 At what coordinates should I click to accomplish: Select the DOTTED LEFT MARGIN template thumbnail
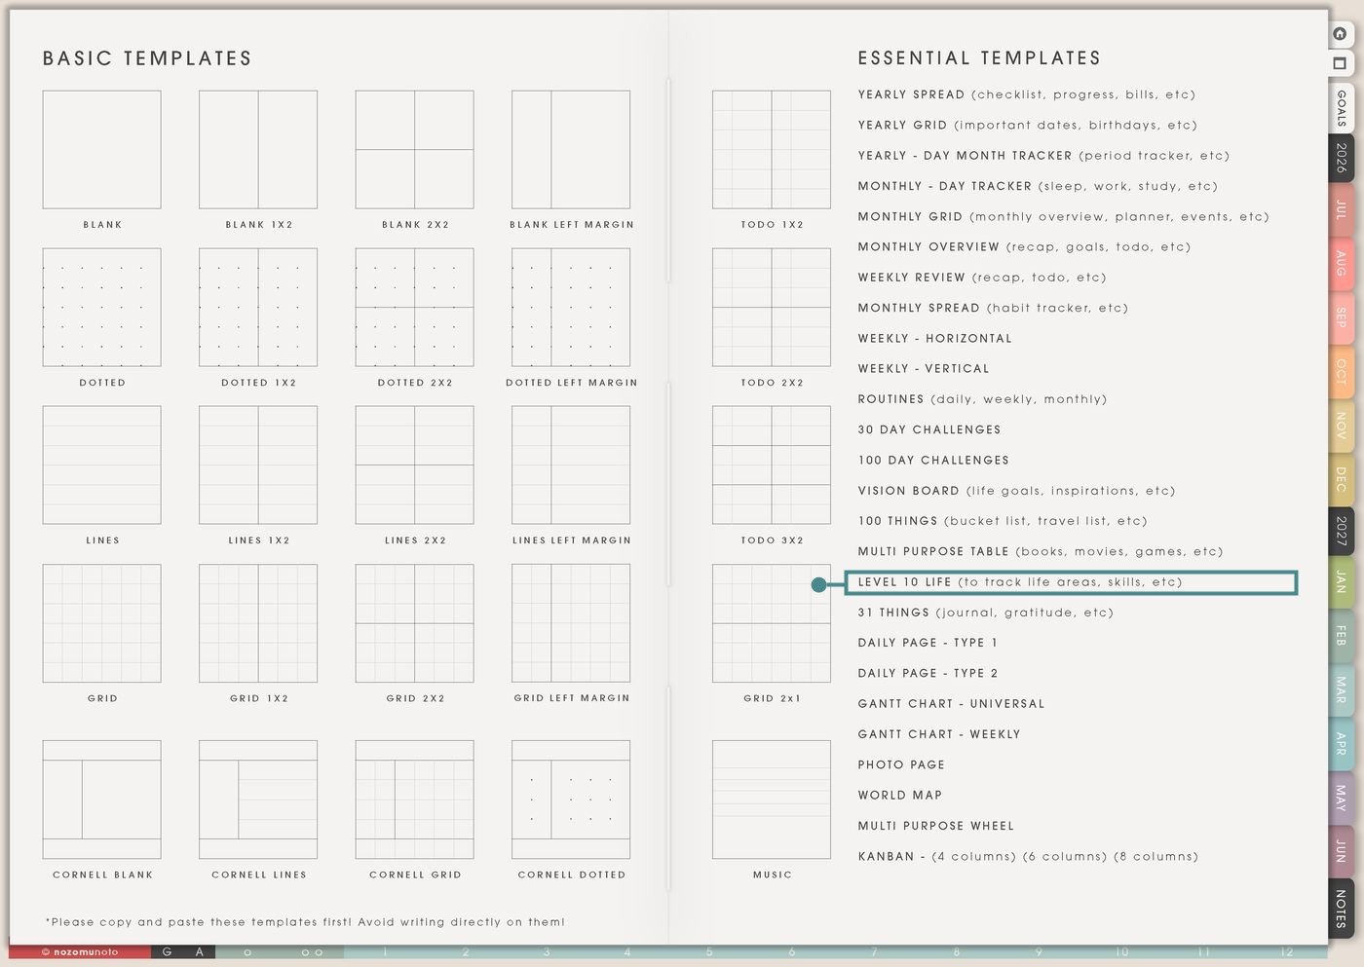click(571, 308)
